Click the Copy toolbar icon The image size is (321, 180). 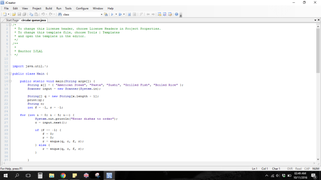(31, 14)
